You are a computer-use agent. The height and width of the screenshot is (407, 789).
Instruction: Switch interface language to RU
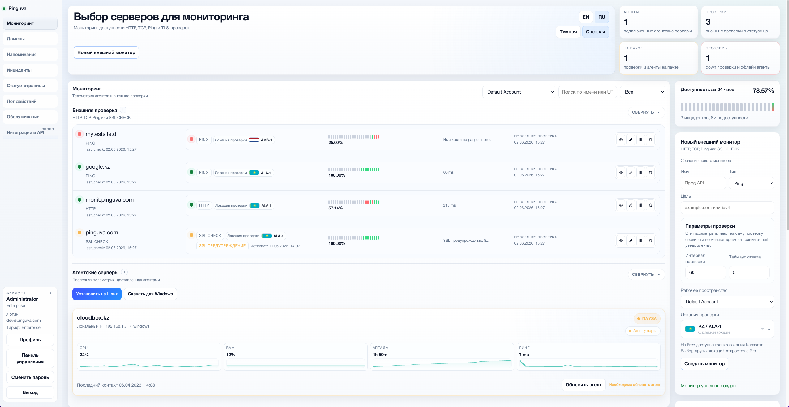click(x=602, y=17)
